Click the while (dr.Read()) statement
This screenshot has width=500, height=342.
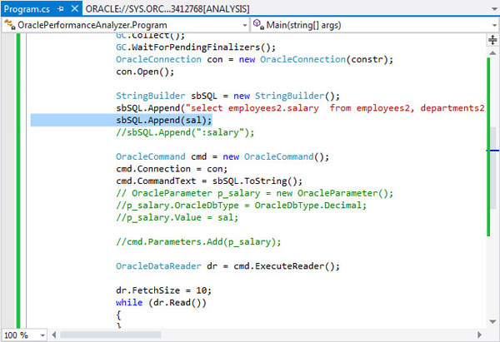[161, 303]
